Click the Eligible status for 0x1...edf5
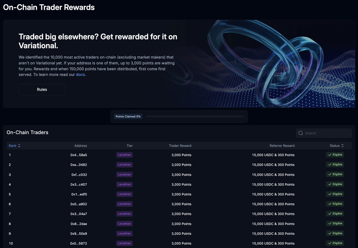Image resolution: width=358 pixels, height=248 pixels. [x=335, y=194]
